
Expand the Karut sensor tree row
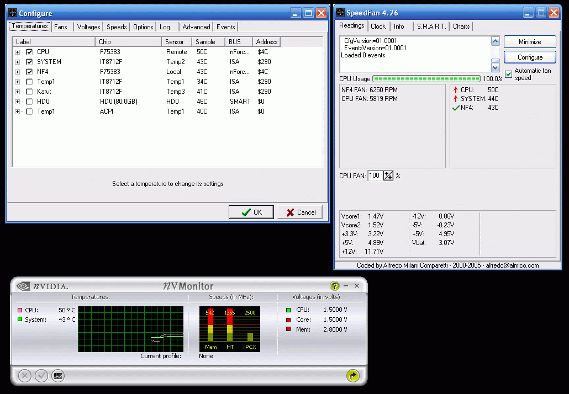pos(18,92)
